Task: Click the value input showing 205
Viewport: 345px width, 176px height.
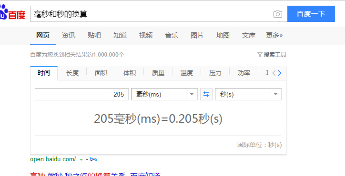Action: (81, 94)
